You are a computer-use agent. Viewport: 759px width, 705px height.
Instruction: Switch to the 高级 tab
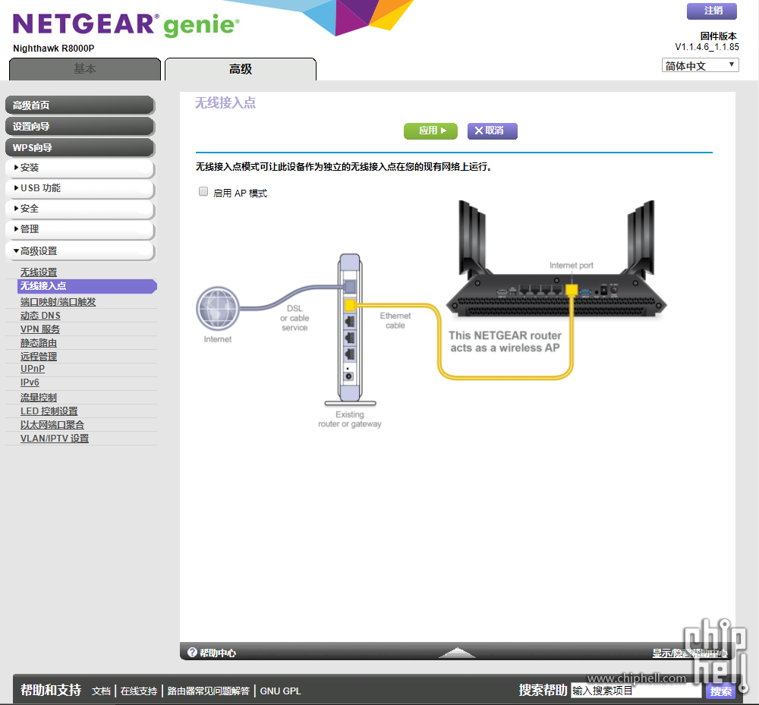coord(241,69)
